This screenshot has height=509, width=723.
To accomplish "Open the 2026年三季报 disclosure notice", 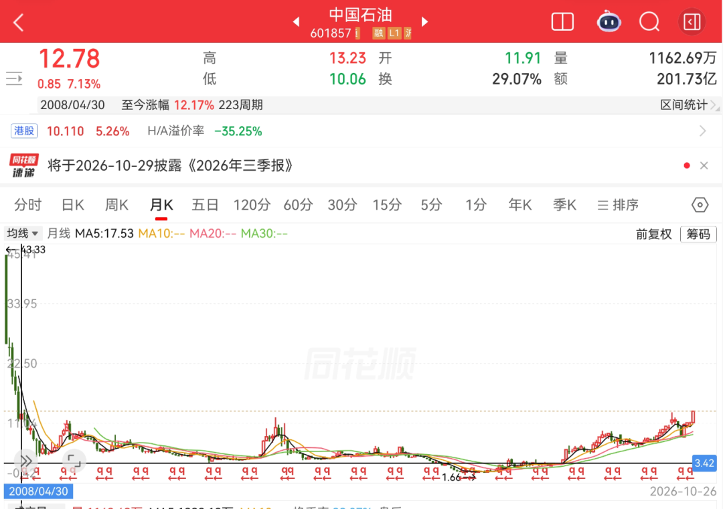I will (170, 165).
